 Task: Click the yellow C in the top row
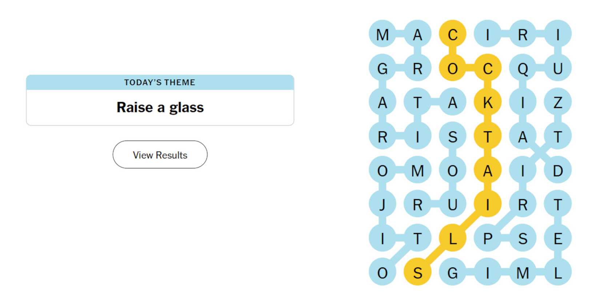point(453,35)
